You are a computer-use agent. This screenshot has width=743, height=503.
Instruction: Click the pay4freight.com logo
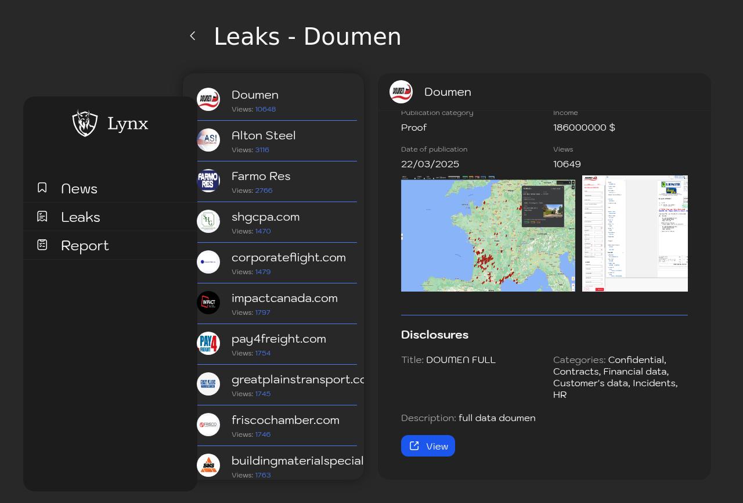208,343
